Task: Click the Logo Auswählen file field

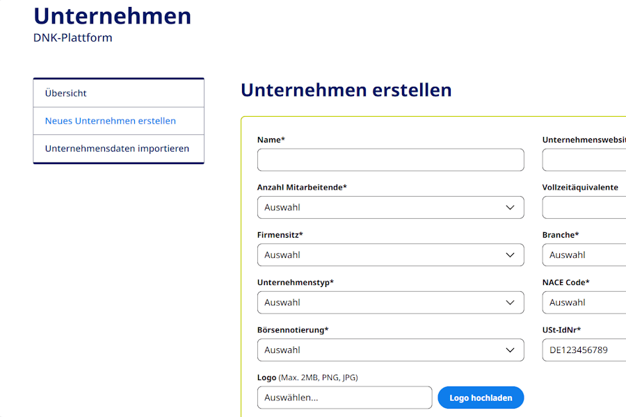Action: (x=344, y=398)
